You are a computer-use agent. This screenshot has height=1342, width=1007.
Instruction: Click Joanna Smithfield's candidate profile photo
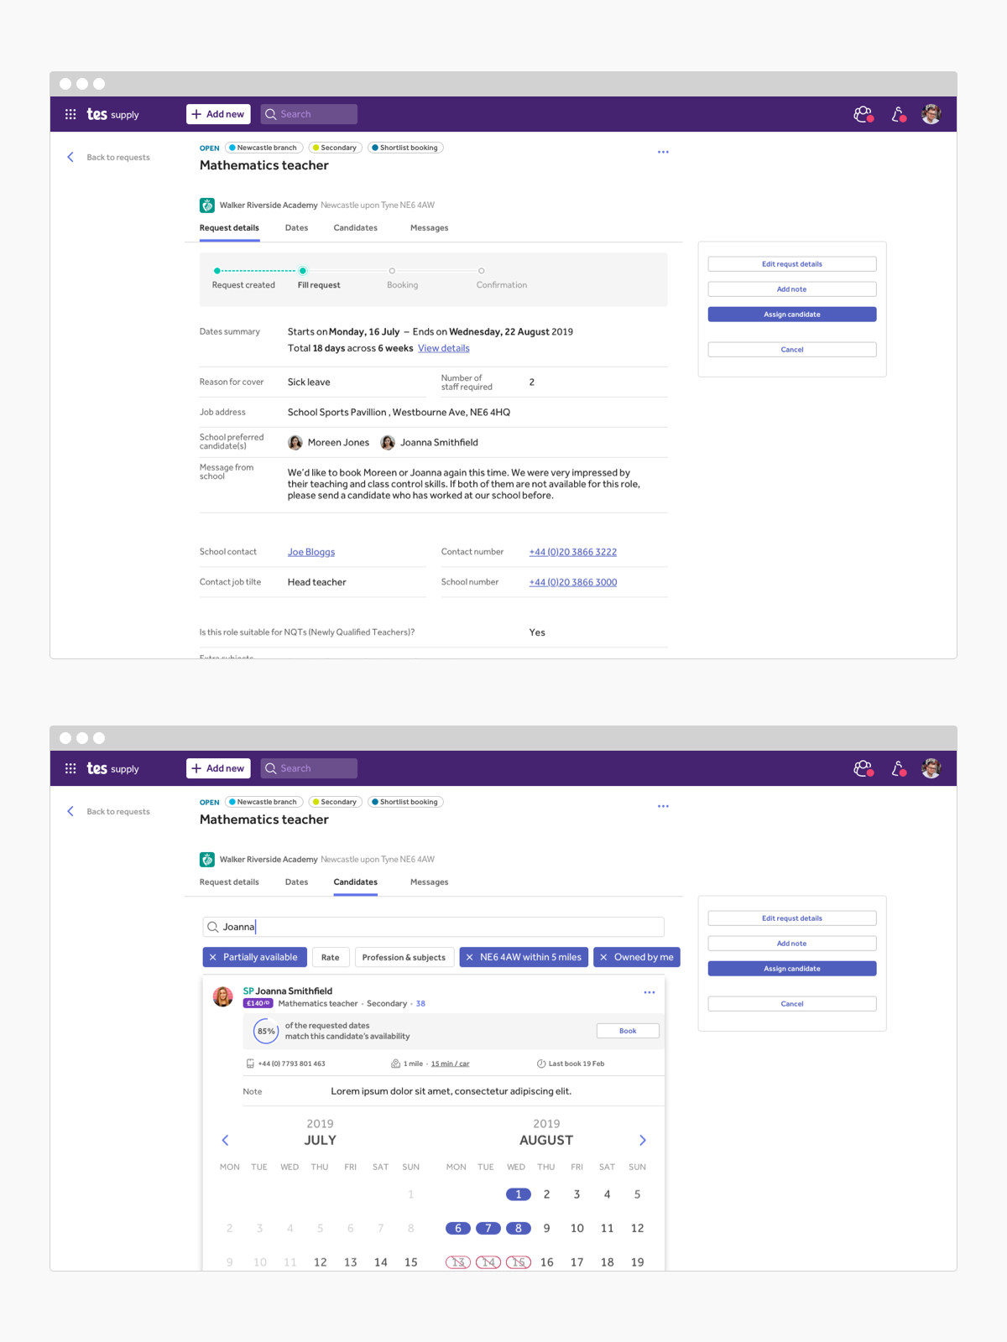point(223,996)
